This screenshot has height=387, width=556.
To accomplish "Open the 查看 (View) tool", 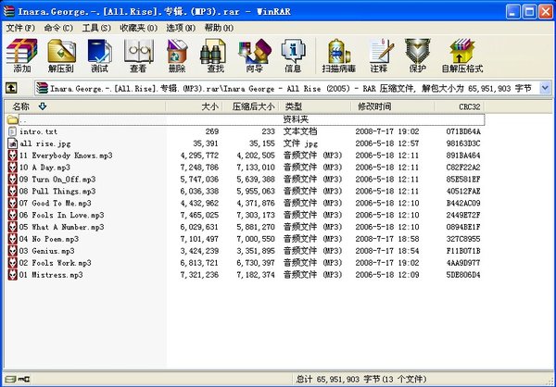I will click(138, 55).
